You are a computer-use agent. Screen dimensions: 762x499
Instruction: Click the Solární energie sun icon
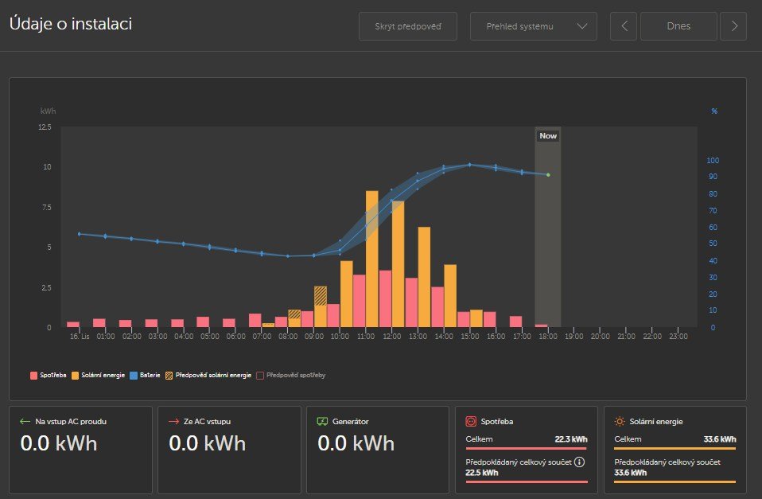coord(620,421)
